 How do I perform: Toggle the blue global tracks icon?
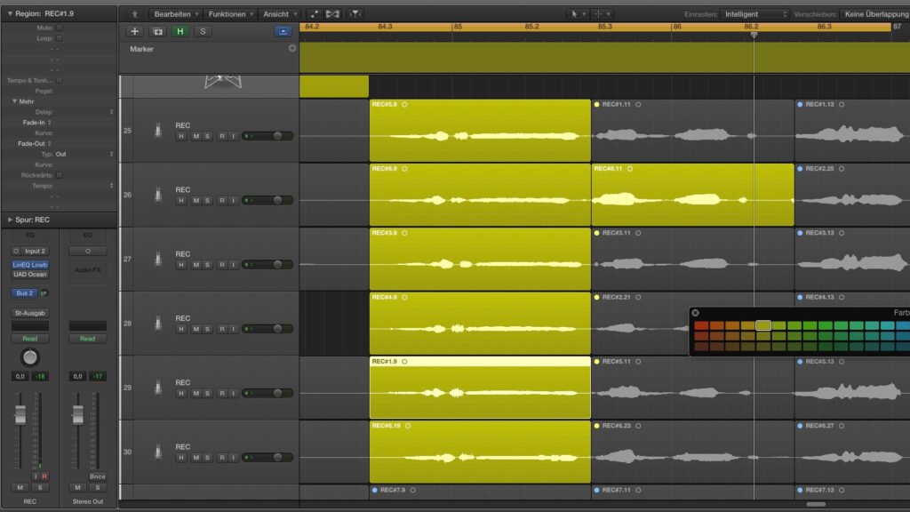[x=283, y=31]
